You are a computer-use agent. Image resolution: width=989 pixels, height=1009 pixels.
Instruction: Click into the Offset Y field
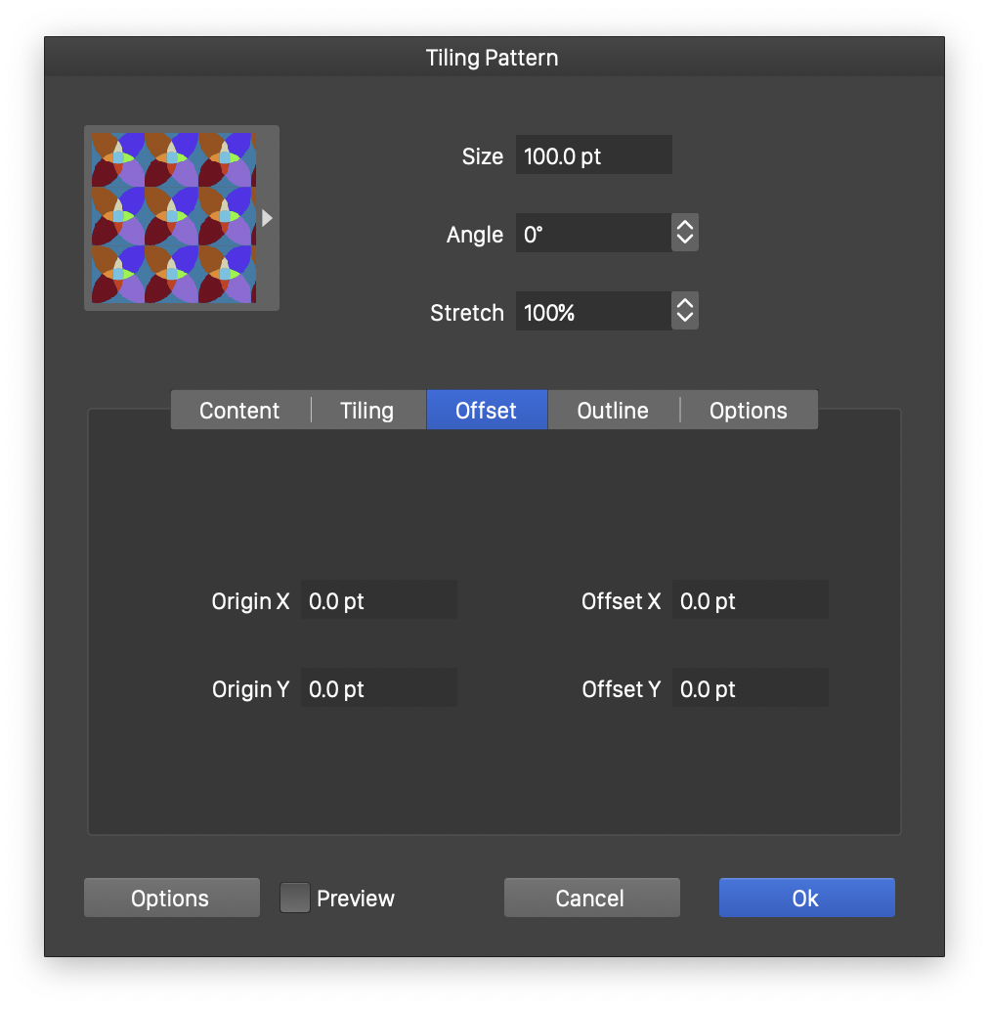pyautogui.click(x=750, y=688)
